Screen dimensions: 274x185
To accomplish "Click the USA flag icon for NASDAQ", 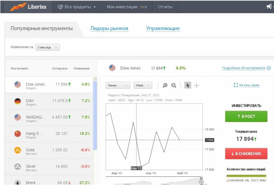I will pyautogui.click(x=17, y=117).
